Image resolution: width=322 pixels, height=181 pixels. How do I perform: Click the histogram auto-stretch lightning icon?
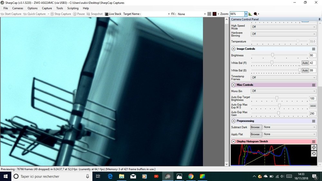(314, 147)
